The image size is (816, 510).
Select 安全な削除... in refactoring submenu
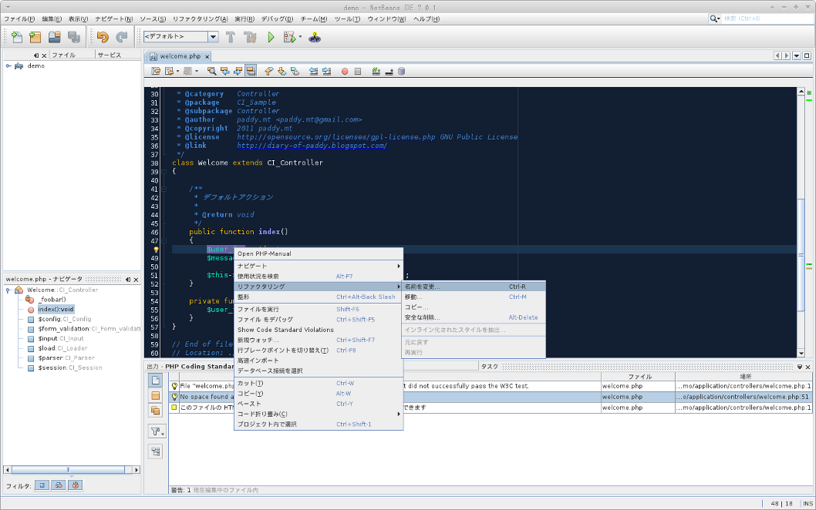474,317
